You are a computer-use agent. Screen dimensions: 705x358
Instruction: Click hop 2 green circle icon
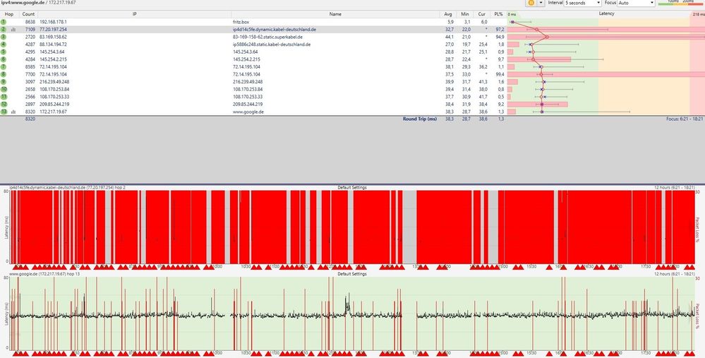tap(4, 29)
